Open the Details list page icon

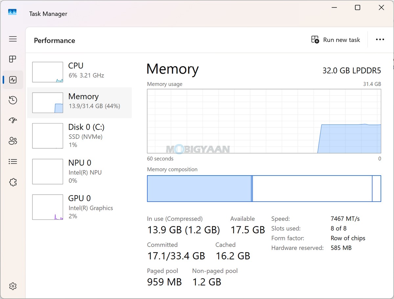13,161
